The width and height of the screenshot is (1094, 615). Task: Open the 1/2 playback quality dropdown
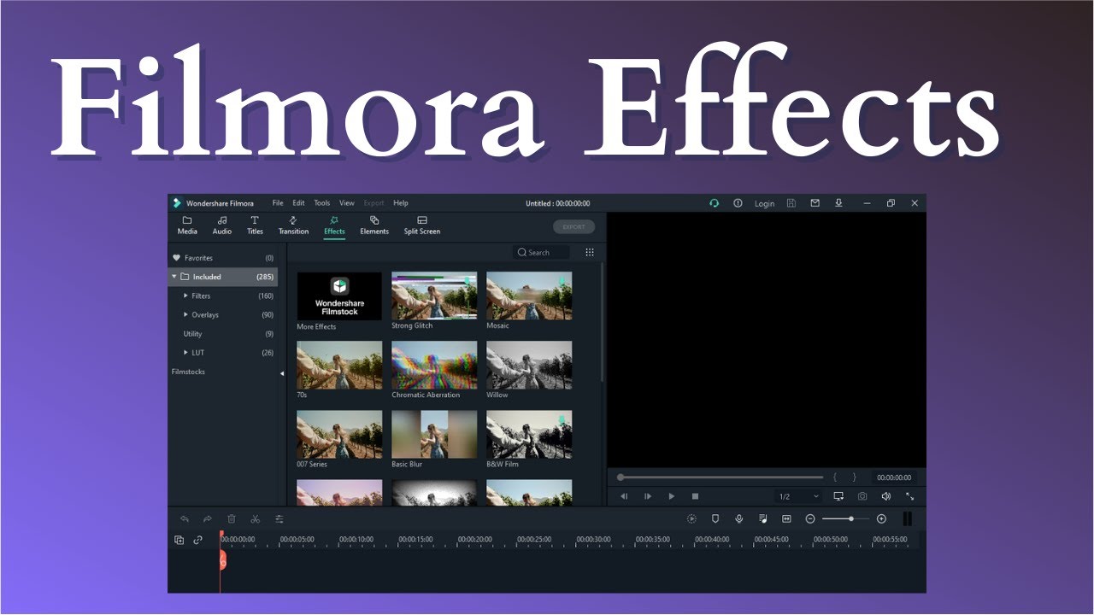[798, 496]
